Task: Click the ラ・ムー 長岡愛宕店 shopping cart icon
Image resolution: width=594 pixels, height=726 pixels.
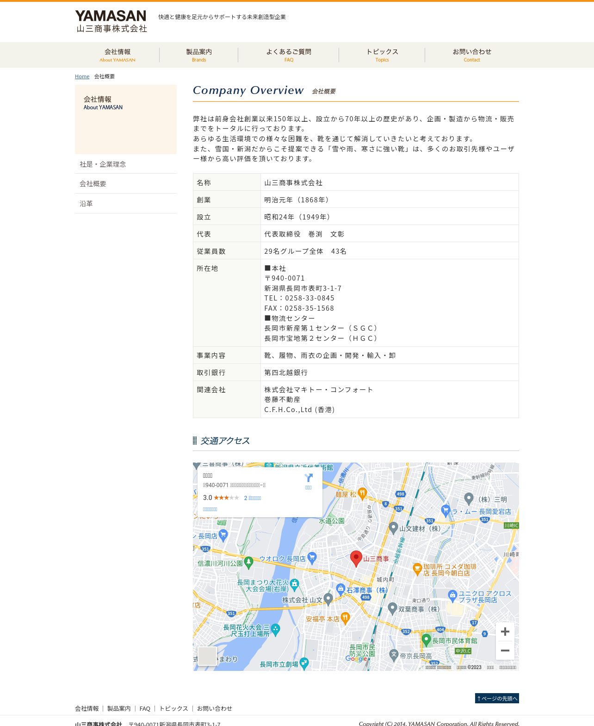Action: click(445, 511)
